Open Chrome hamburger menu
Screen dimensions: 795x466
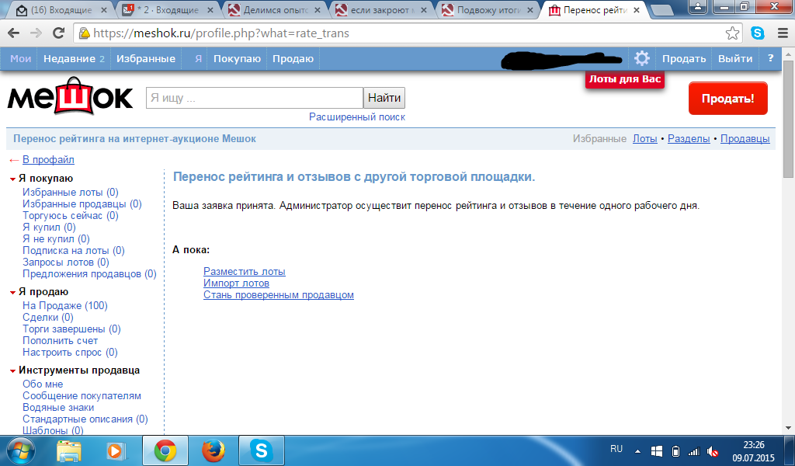click(783, 33)
